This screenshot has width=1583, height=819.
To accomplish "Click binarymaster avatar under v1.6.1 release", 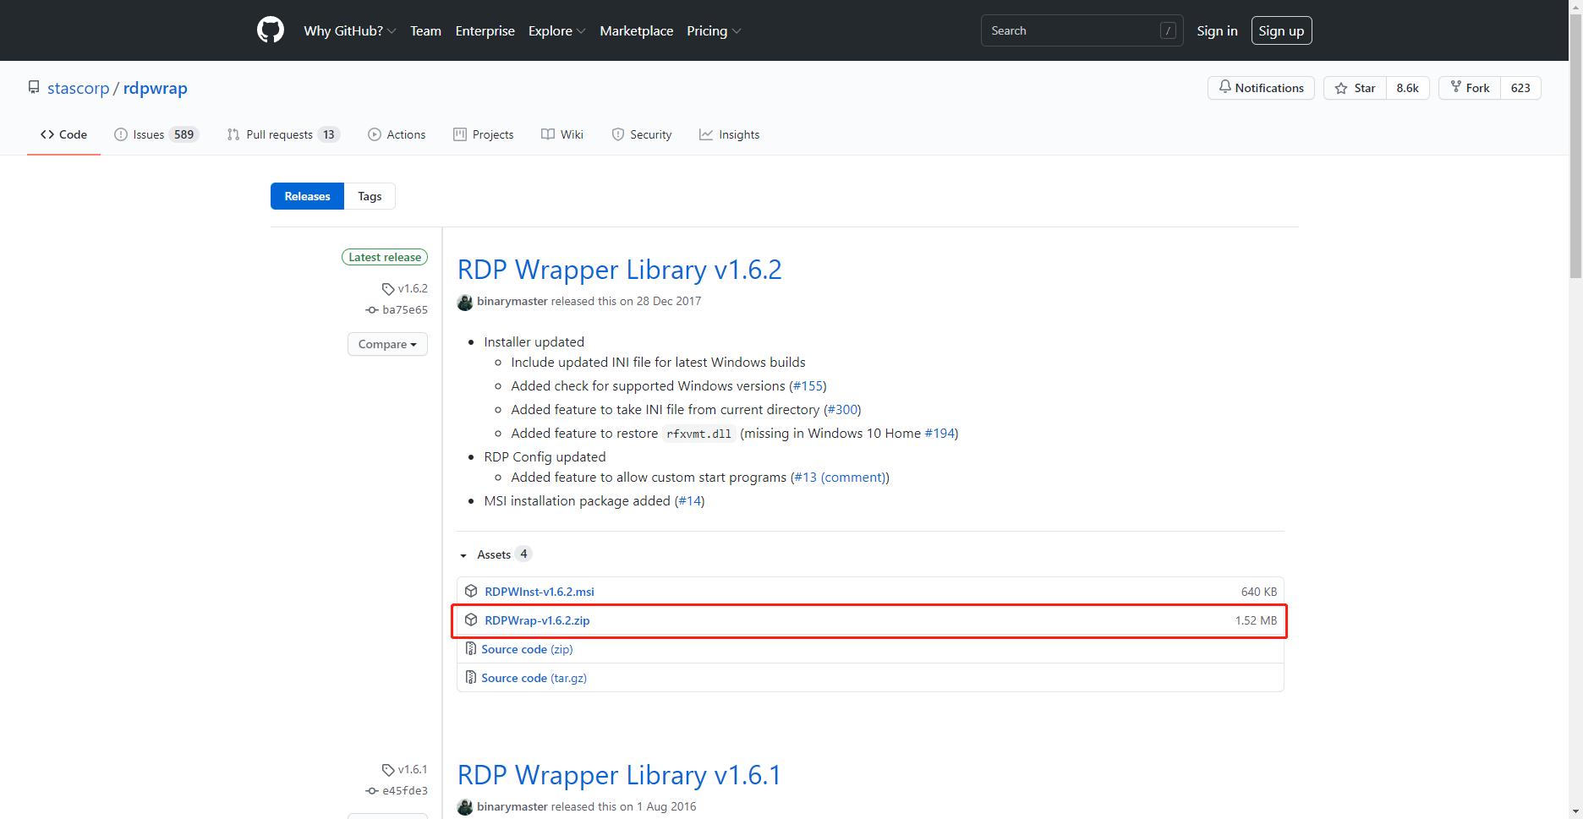I will [x=465, y=807].
